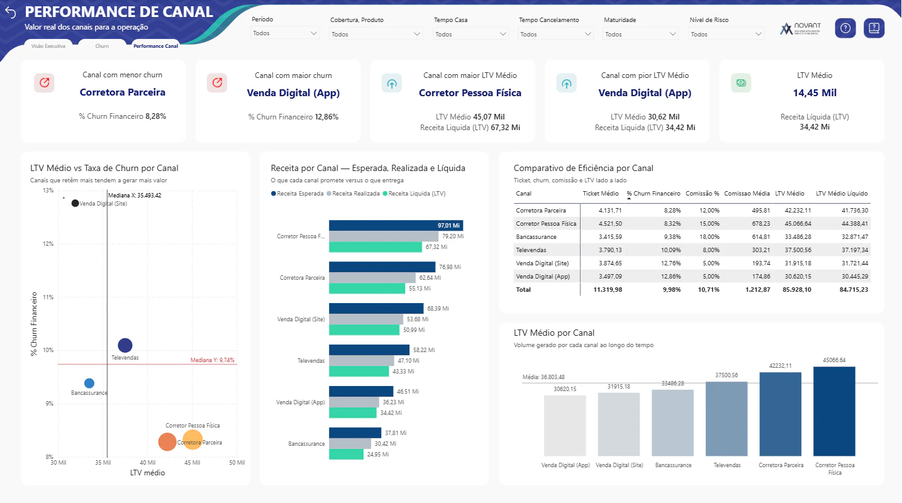Click the icon on the 'Canal com menor churn' card
The image size is (902, 503).
[44, 83]
